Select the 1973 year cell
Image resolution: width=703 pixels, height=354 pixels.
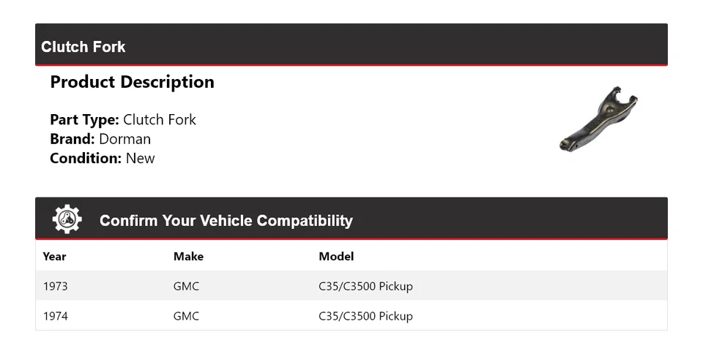pyautogui.click(x=55, y=286)
